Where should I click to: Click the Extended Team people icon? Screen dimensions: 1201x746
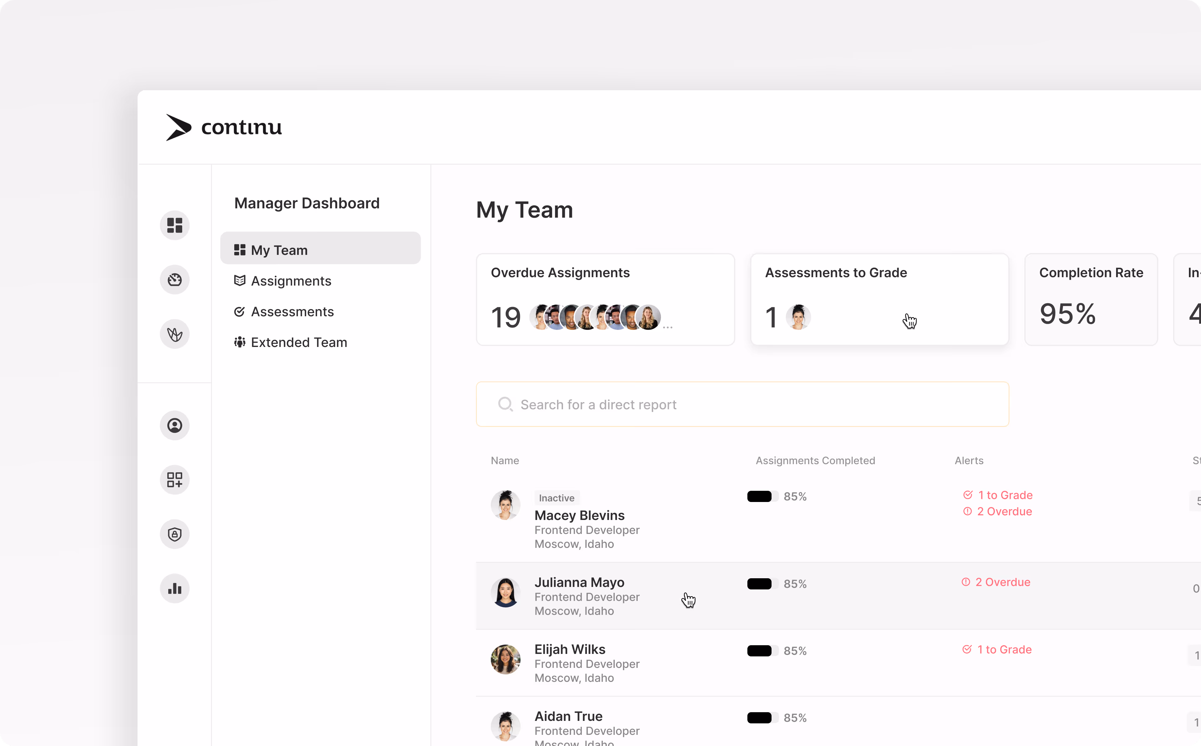coord(240,342)
